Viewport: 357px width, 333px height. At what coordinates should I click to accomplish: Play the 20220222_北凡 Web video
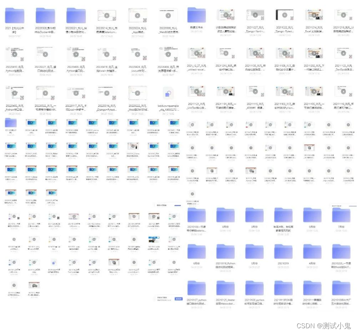click(x=137, y=93)
